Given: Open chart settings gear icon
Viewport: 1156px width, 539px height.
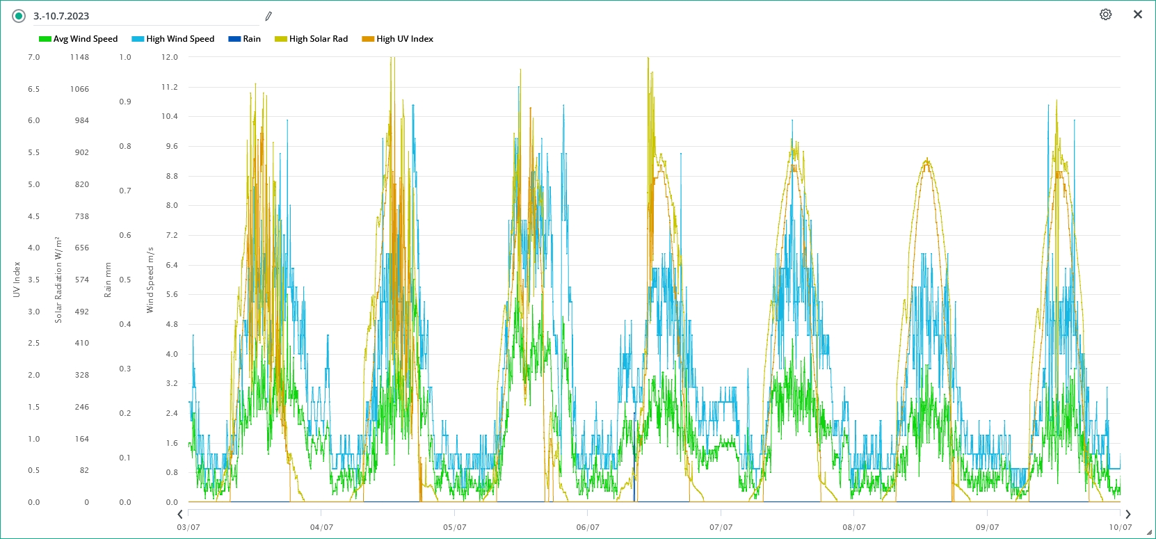Looking at the screenshot, I should click(x=1105, y=15).
